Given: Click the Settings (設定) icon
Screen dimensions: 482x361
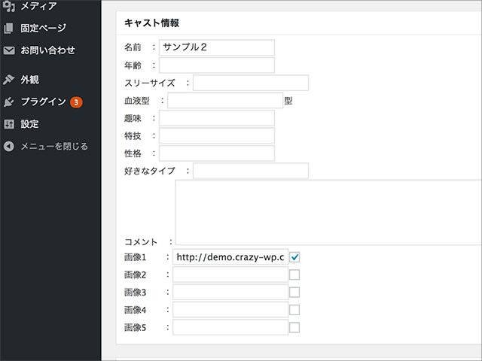Looking at the screenshot, I should point(9,124).
